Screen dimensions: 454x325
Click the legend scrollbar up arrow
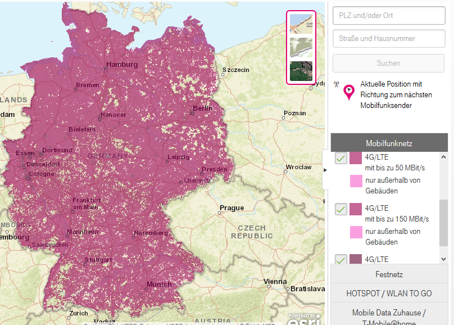pyautogui.click(x=443, y=157)
